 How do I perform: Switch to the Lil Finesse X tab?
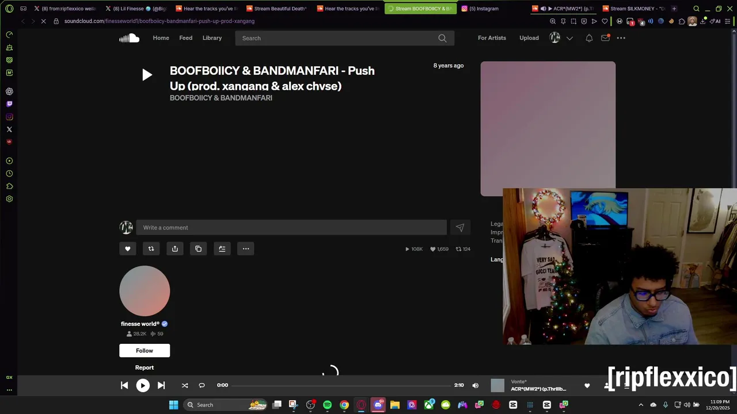tap(135, 9)
